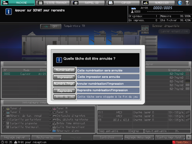Select job row 0003 Copieur

point(25,74)
